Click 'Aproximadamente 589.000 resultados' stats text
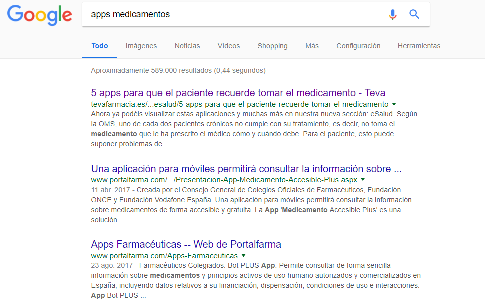The width and height of the screenshot is (485, 302). (x=178, y=70)
